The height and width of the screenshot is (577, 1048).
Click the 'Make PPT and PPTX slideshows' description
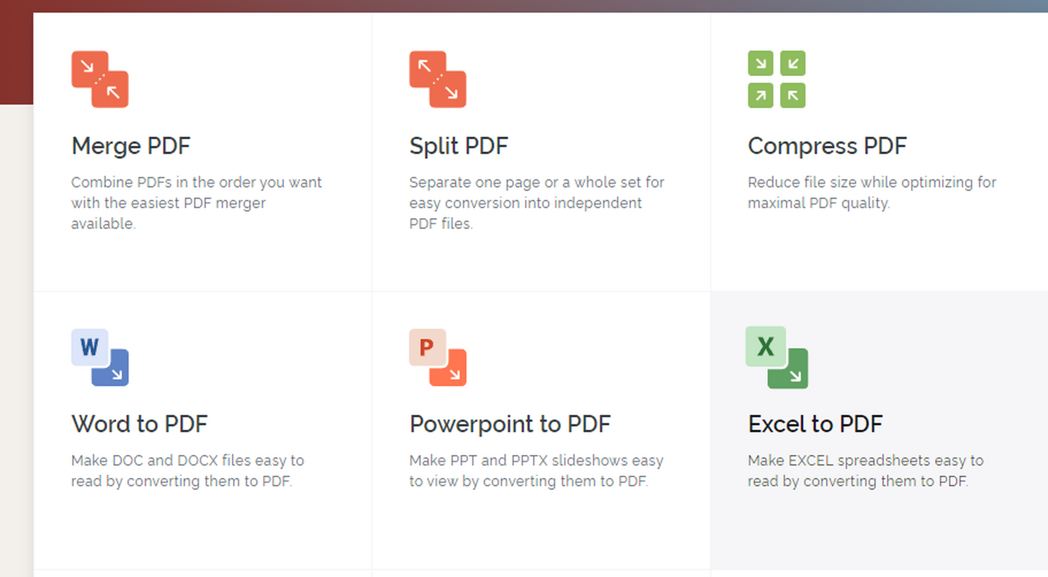click(x=536, y=471)
